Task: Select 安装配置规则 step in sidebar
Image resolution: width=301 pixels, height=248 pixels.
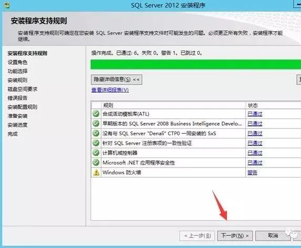Action: point(23,107)
